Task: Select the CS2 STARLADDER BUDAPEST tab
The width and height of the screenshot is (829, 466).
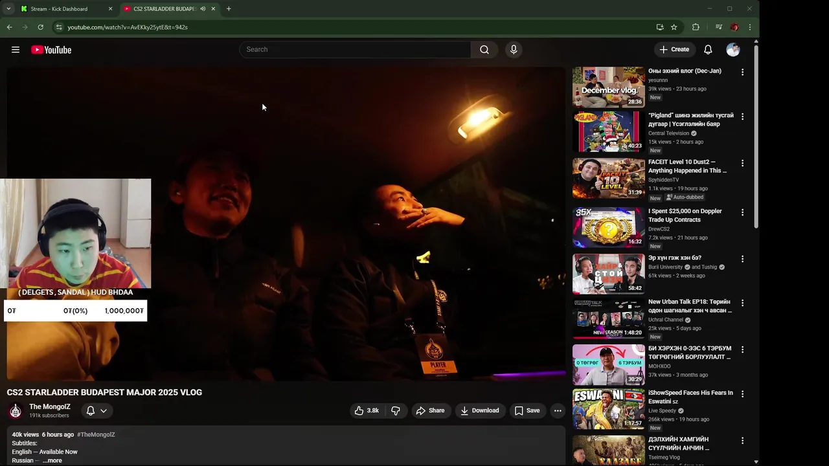Action: point(169,9)
